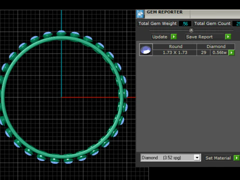Click the Round cell in gem table

click(x=175, y=46)
